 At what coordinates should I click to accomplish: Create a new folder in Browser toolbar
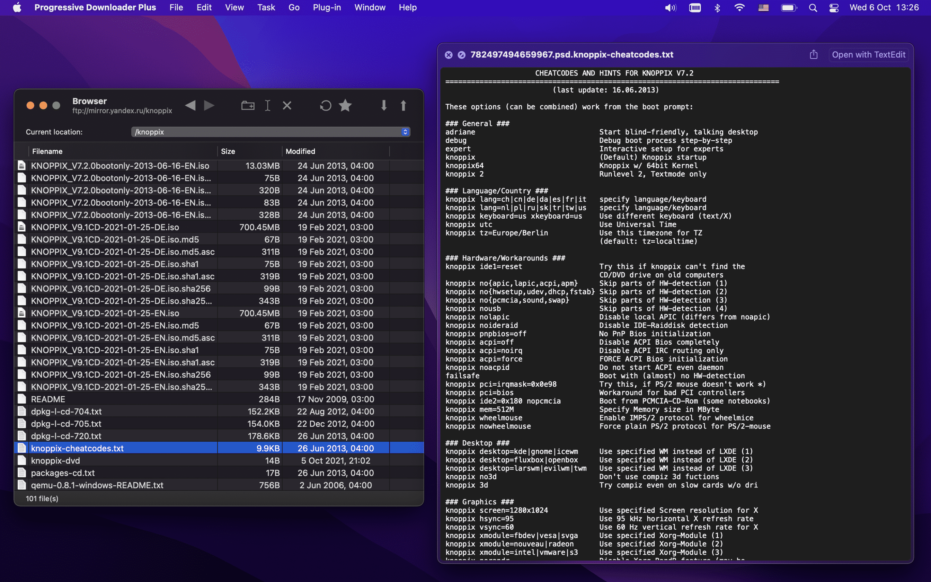click(x=248, y=105)
